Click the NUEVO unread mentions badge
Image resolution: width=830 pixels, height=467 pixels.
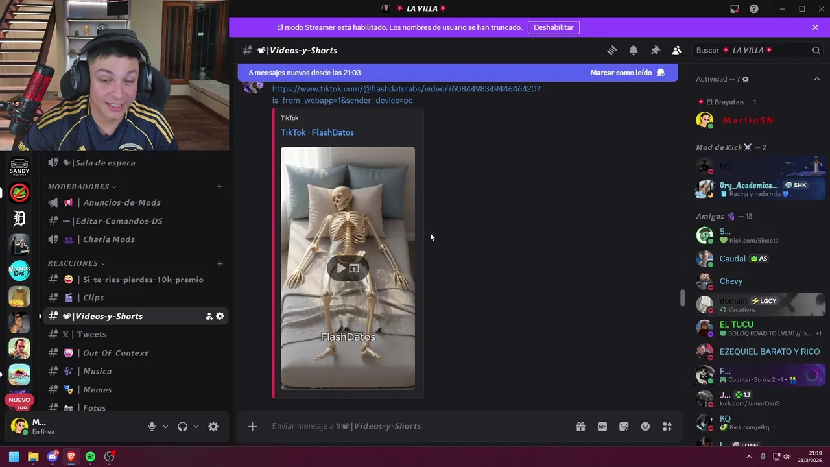tap(19, 400)
